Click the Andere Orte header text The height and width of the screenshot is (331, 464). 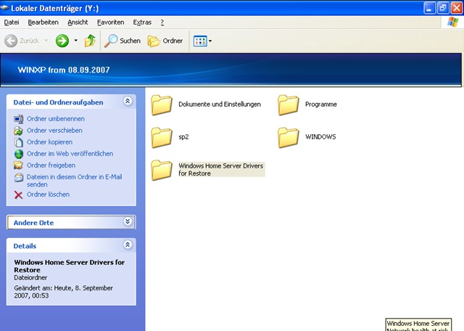[33, 223]
